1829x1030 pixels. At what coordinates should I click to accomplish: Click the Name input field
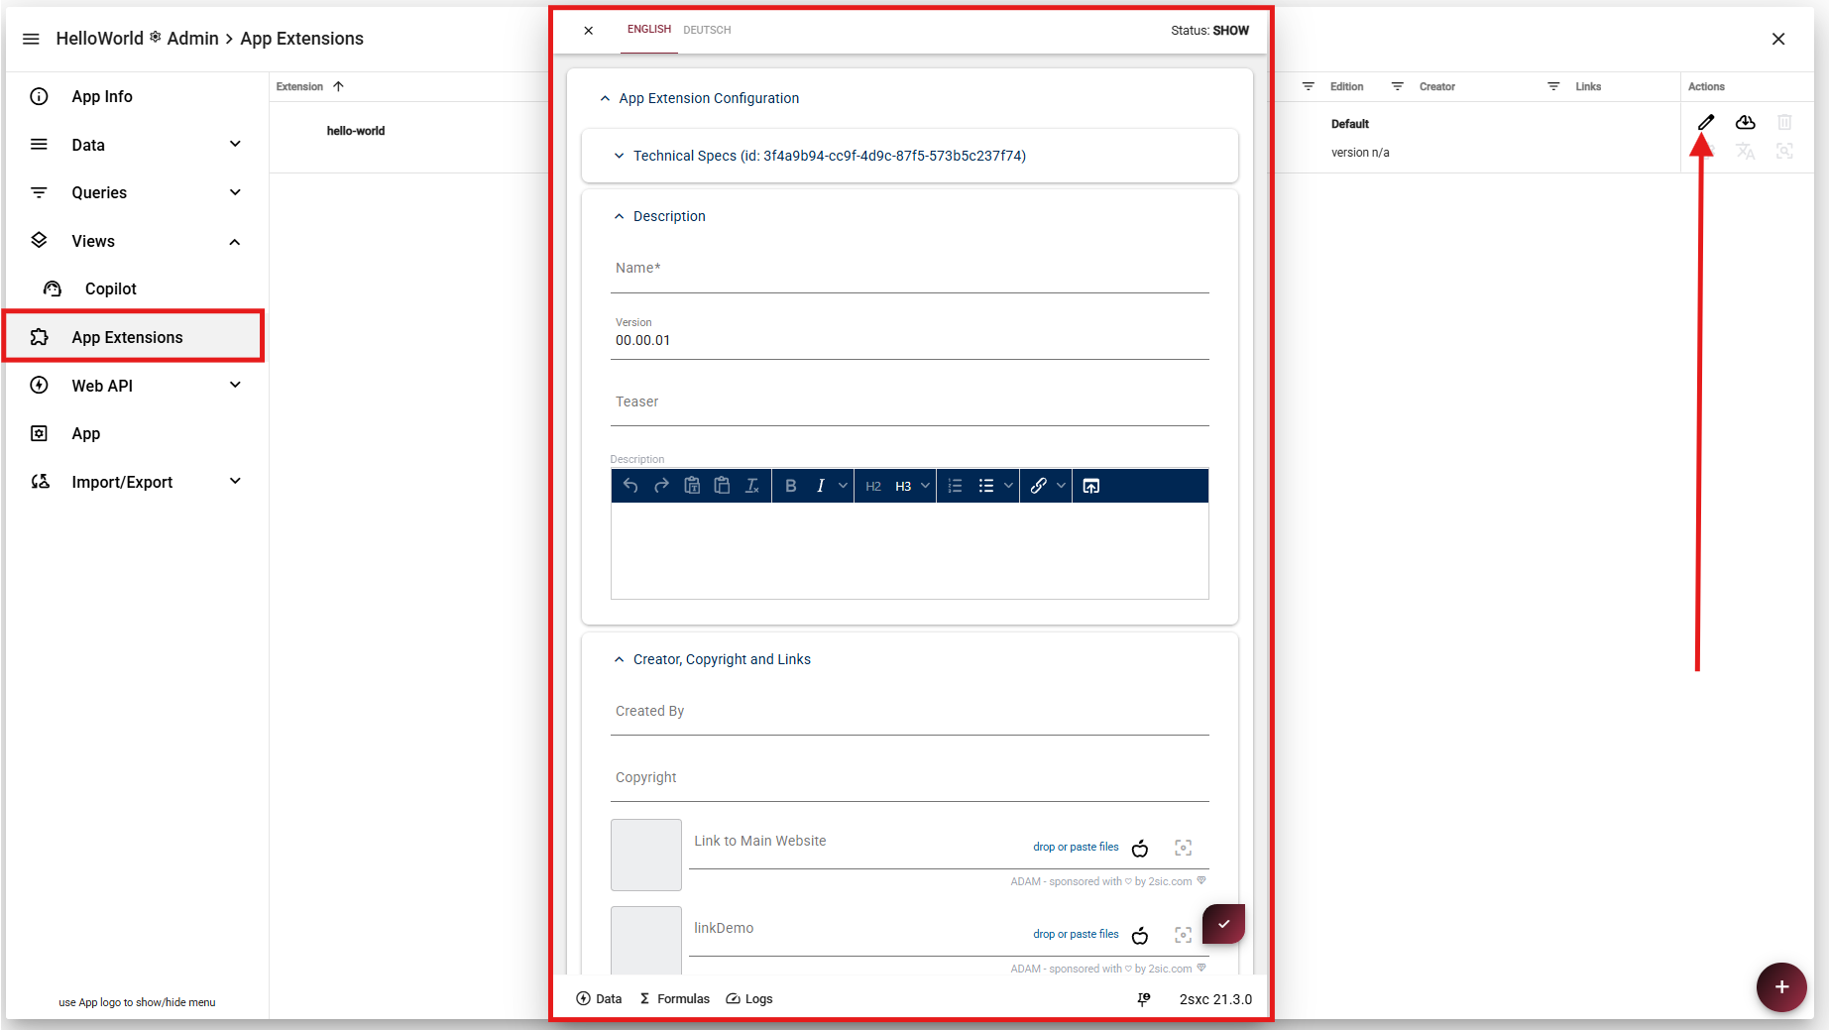click(x=909, y=270)
